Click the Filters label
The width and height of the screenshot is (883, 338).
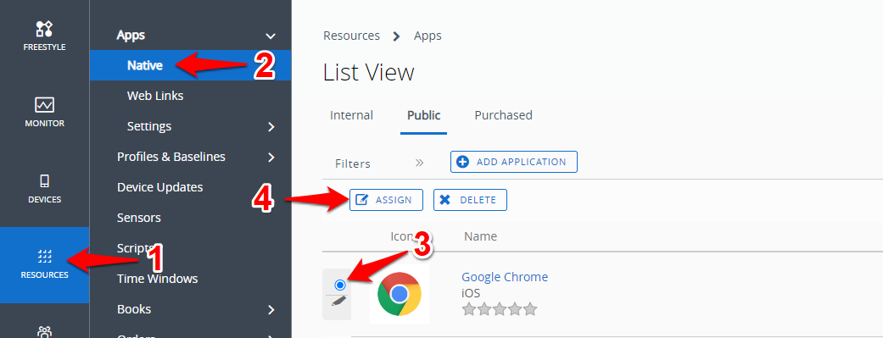(353, 163)
